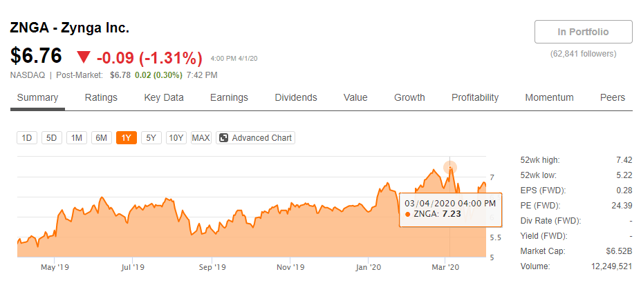This screenshot has height=283, width=641.
Task: Open the Key Data tab
Action: pyautogui.click(x=164, y=98)
